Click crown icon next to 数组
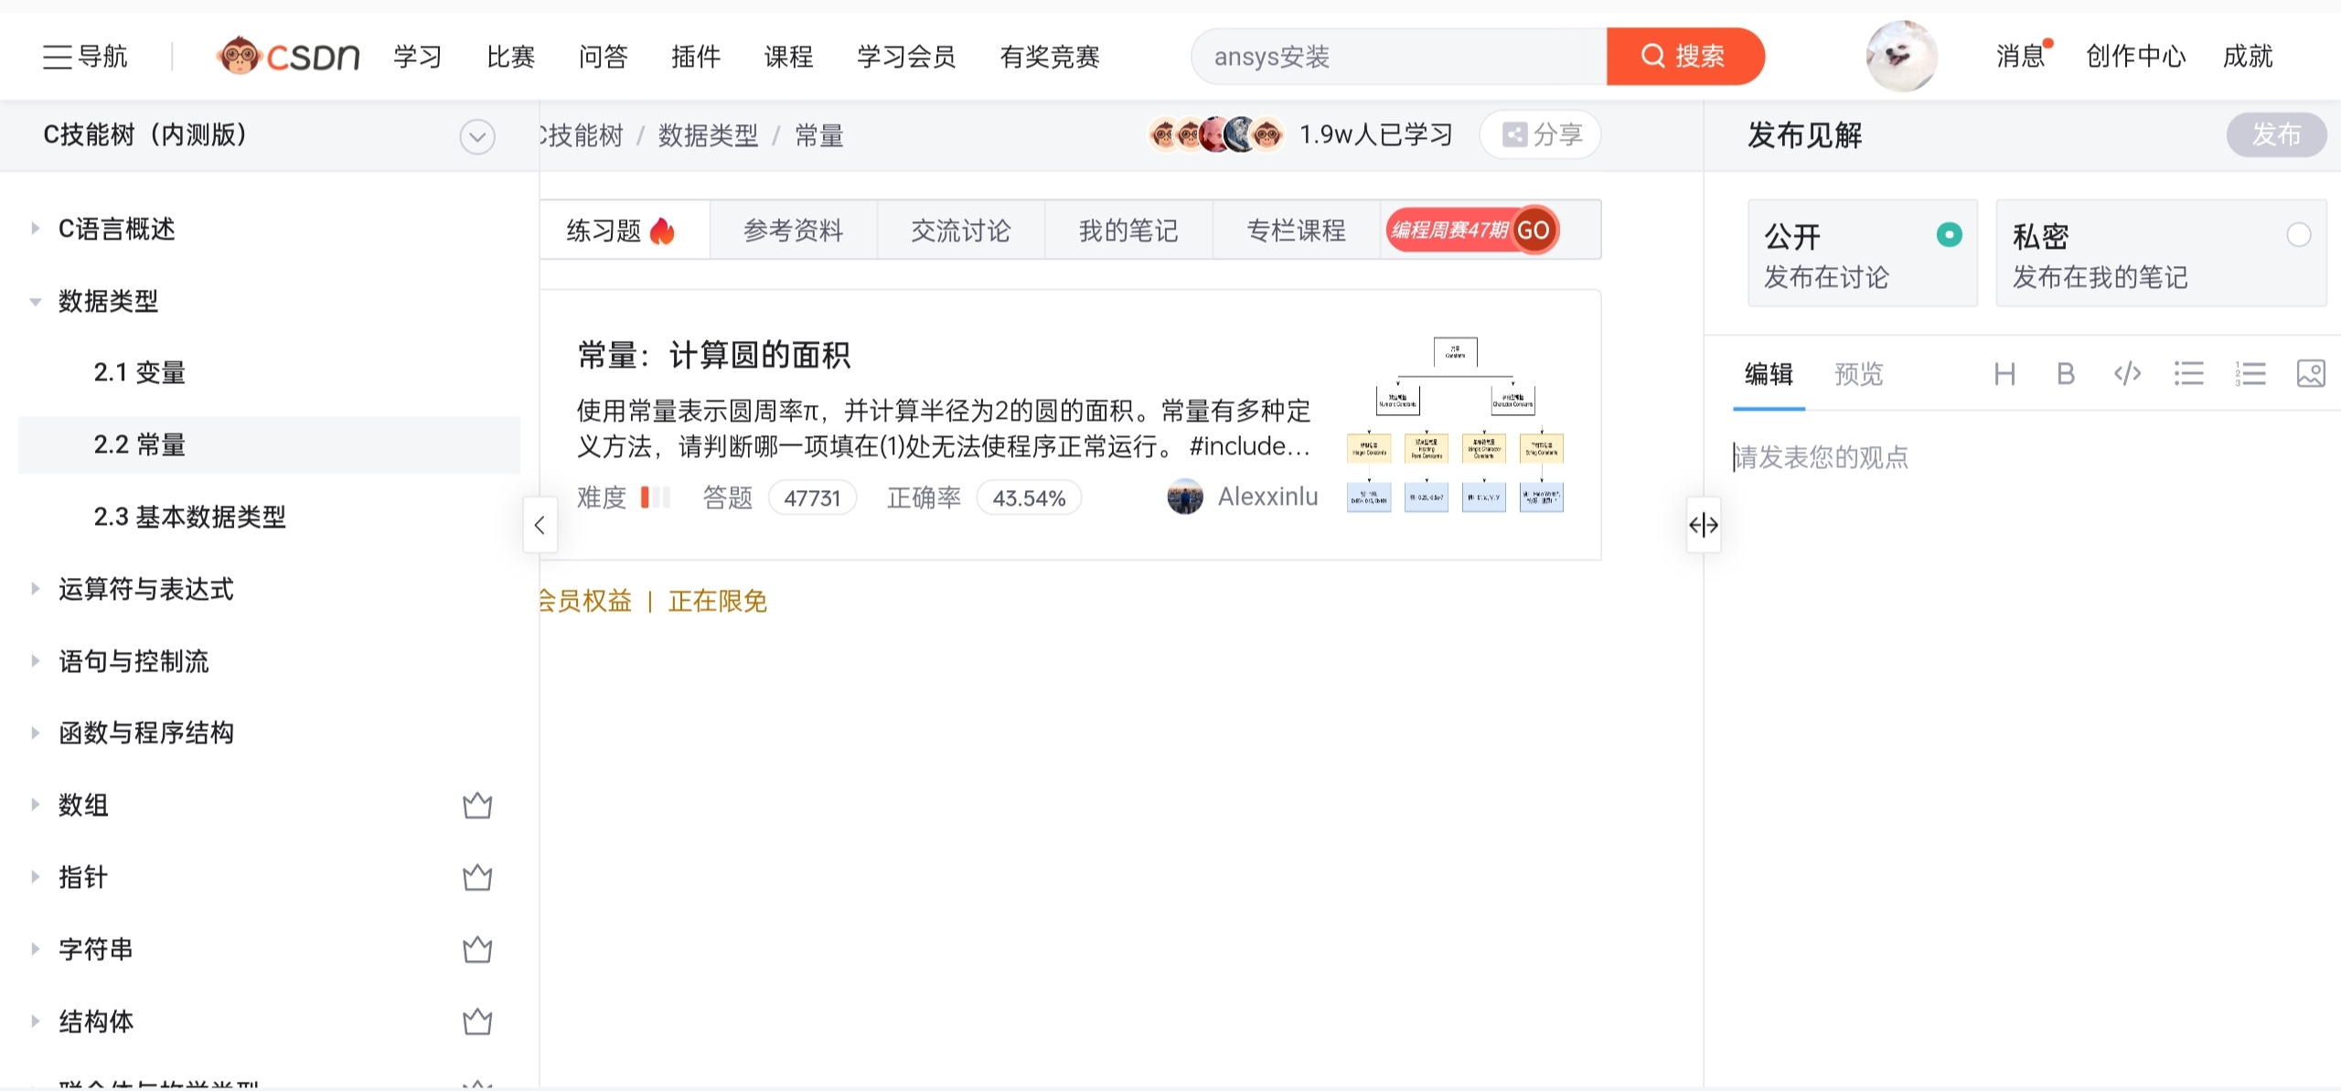 pos(477,806)
